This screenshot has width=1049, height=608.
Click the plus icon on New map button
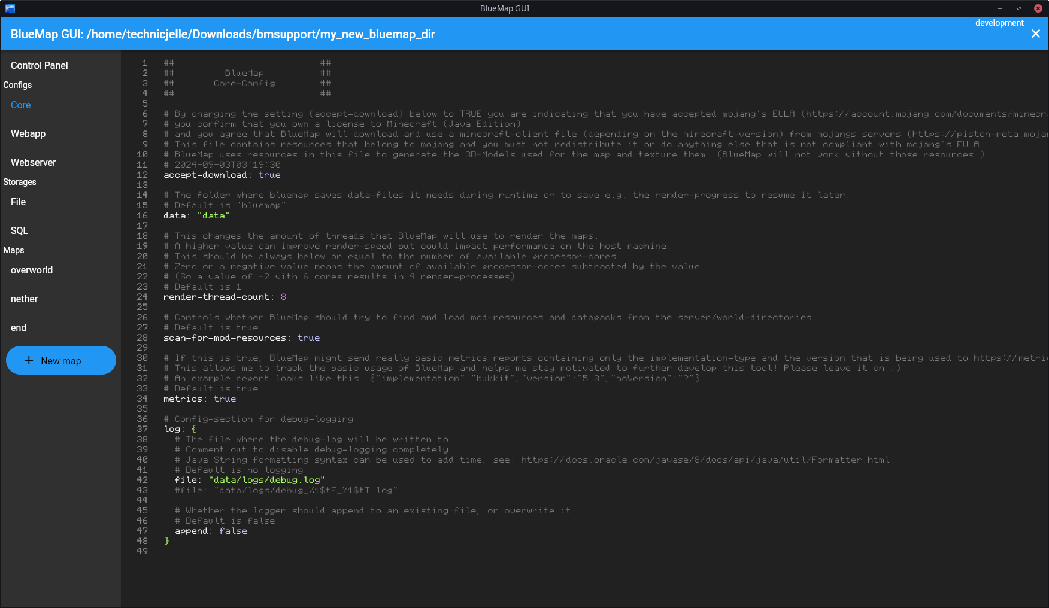[29, 360]
